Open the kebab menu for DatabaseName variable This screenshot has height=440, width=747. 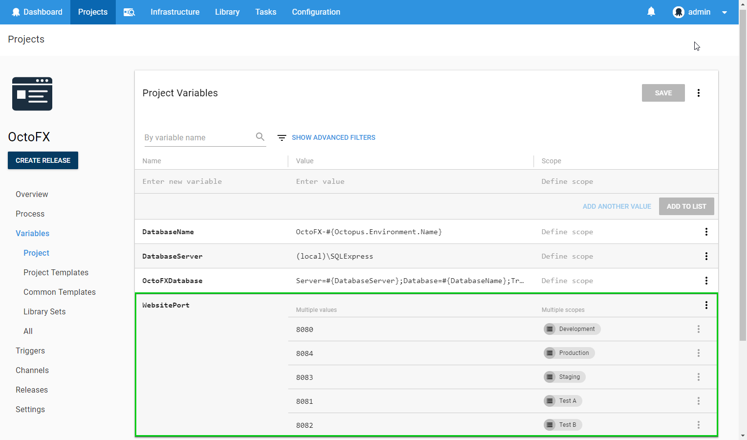706,231
